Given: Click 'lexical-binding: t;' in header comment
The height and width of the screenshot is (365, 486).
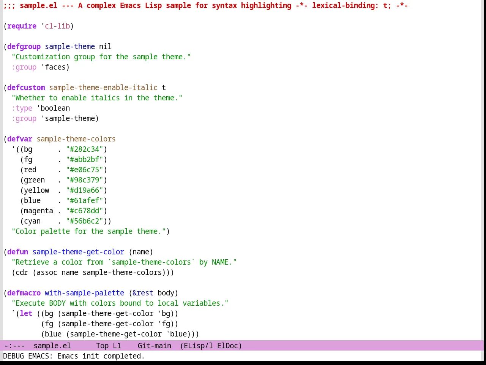Looking at the screenshot, I should 351,5.
